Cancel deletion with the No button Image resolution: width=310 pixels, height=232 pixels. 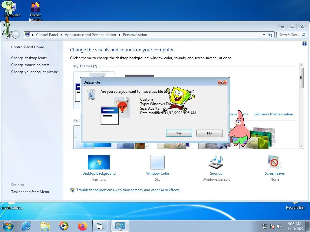pyautogui.click(x=209, y=133)
